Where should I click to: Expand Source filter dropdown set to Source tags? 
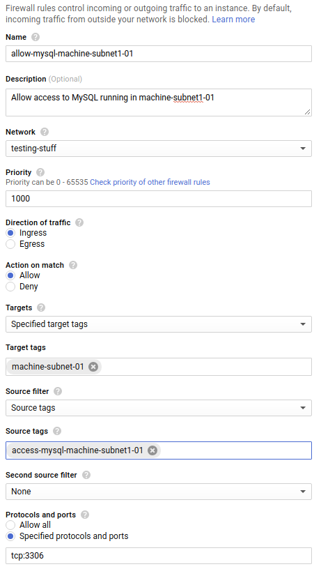coord(159,408)
